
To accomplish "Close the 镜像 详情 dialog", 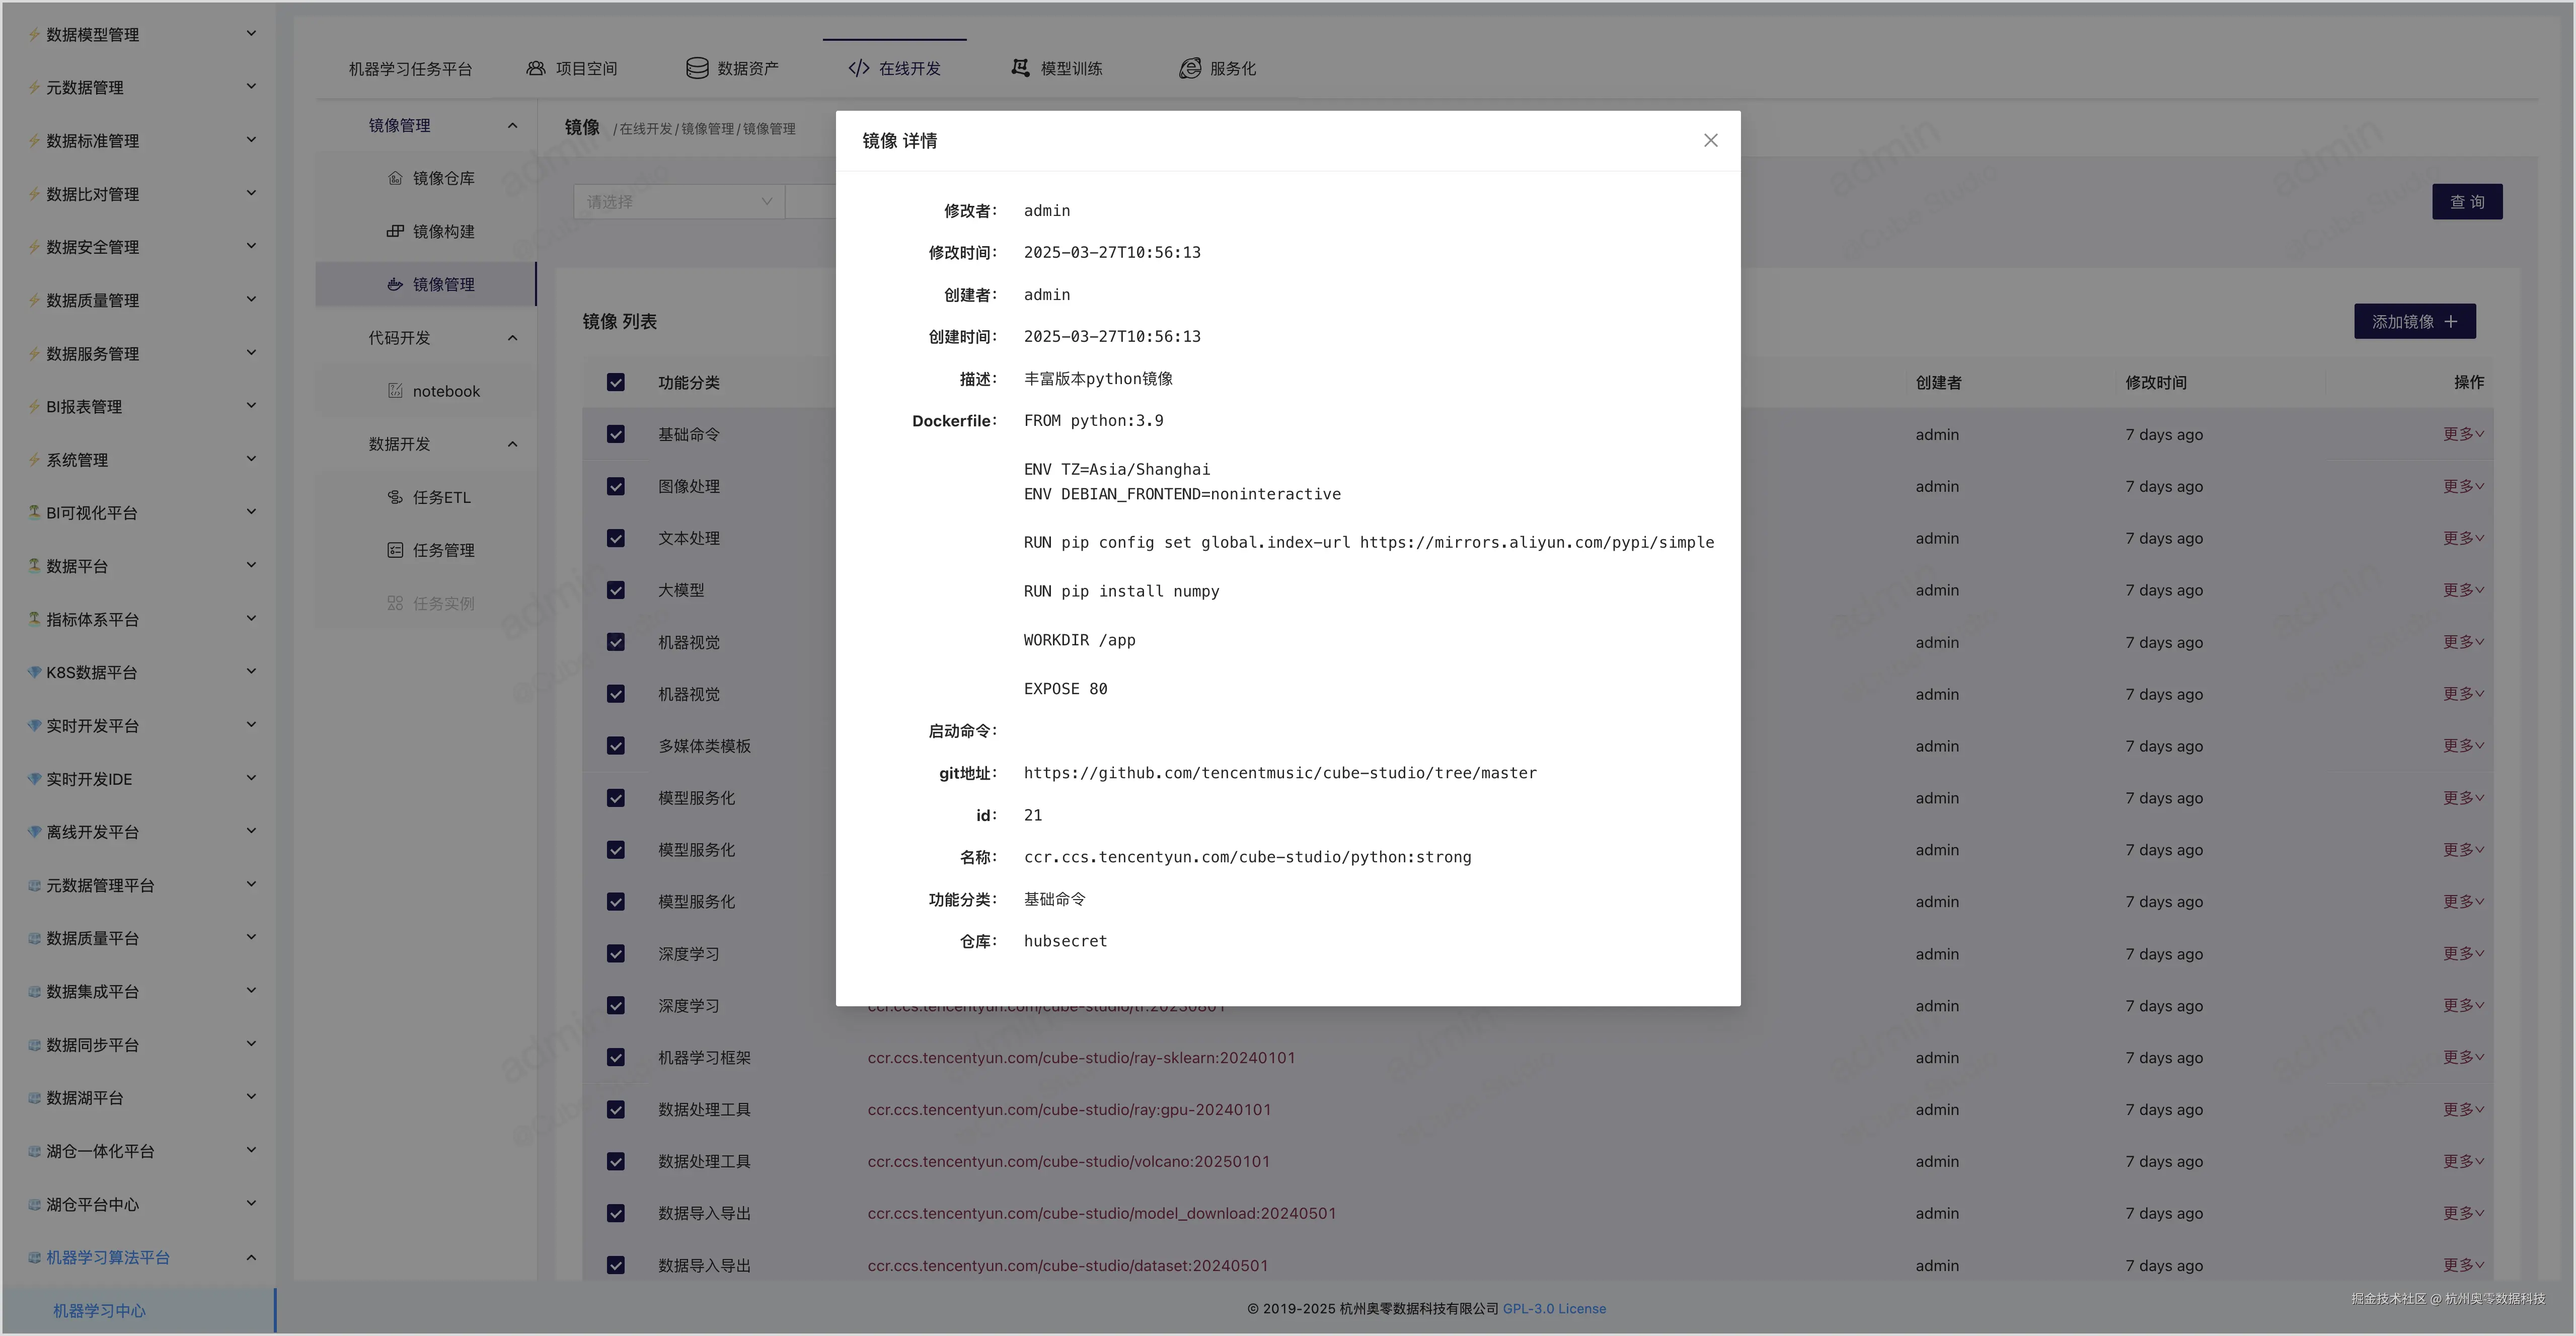I will [1710, 141].
